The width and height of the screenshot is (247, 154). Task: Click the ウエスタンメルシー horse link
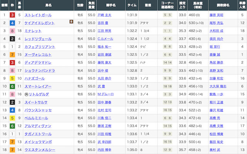[x=40, y=150]
